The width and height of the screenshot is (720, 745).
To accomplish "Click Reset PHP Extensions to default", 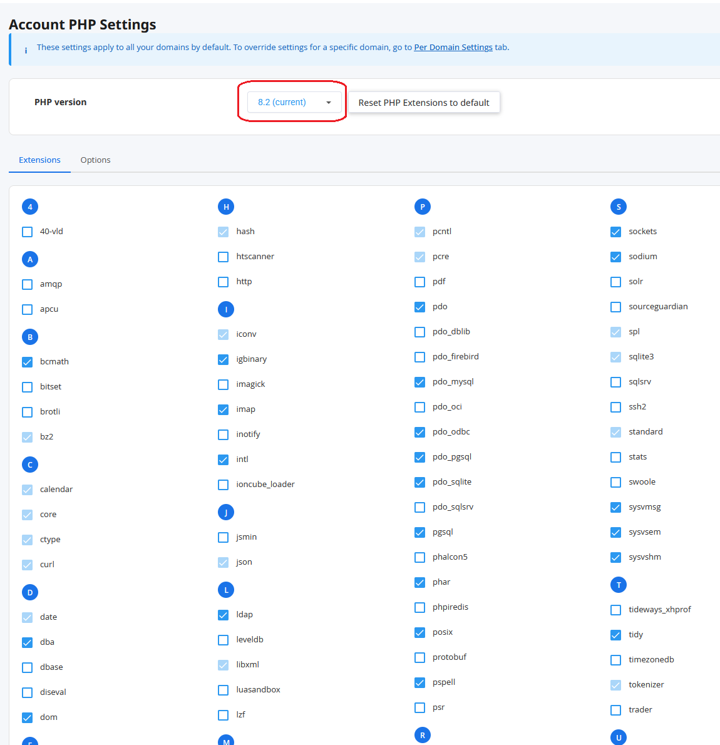I will (424, 103).
